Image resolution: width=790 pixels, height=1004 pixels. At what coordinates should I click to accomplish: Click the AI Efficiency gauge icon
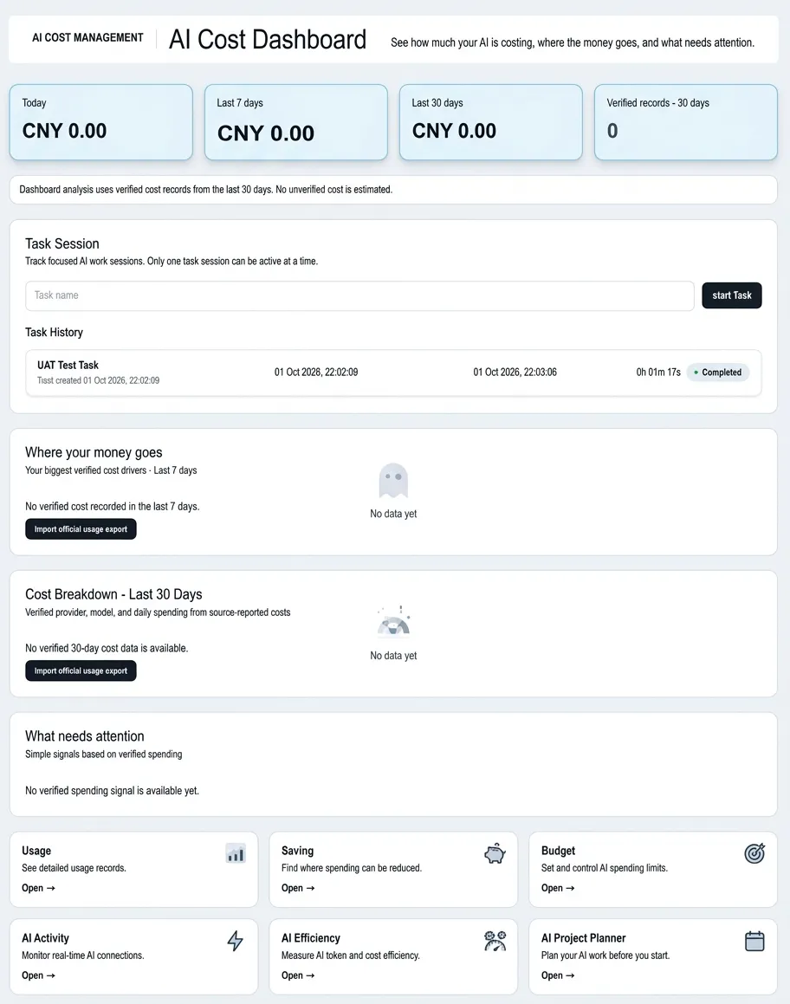point(495,941)
